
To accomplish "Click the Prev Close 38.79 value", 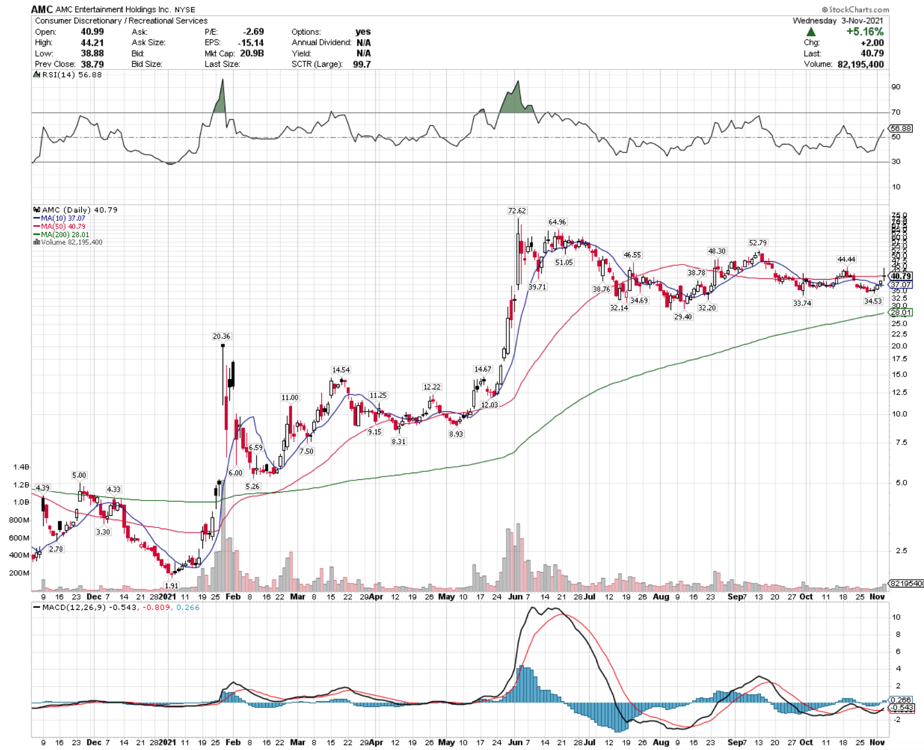I will tap(92, 64).
